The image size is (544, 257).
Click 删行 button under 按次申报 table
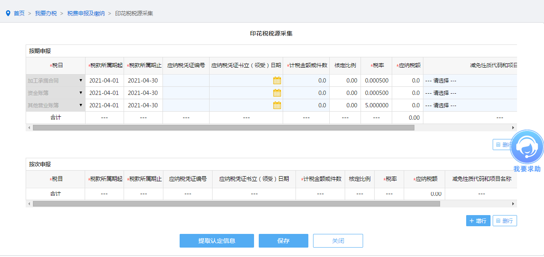point(505,221)
